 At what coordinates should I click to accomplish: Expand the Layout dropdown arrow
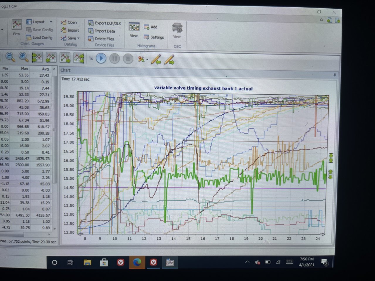pyautogui.click(x=51, y=22)
